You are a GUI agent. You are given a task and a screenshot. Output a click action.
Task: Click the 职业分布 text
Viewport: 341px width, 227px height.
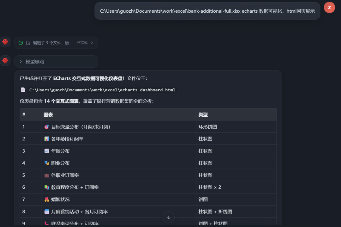(x=60, y=163)
